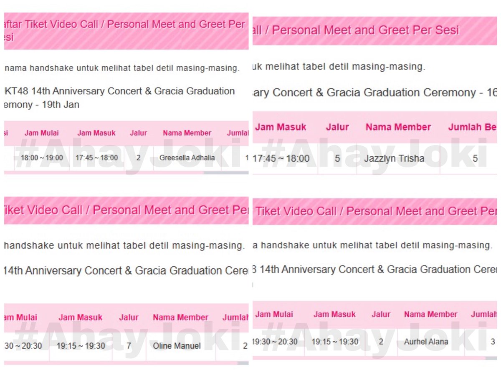Click handshake instruction text above Greesella Adhalia's table

[122, 68]
